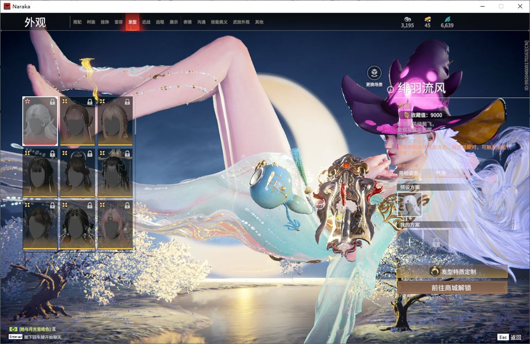This screenshot has width=530, height=344.
Task: Select the 亮相姿态 sub-tab
Action: [409, 173]
